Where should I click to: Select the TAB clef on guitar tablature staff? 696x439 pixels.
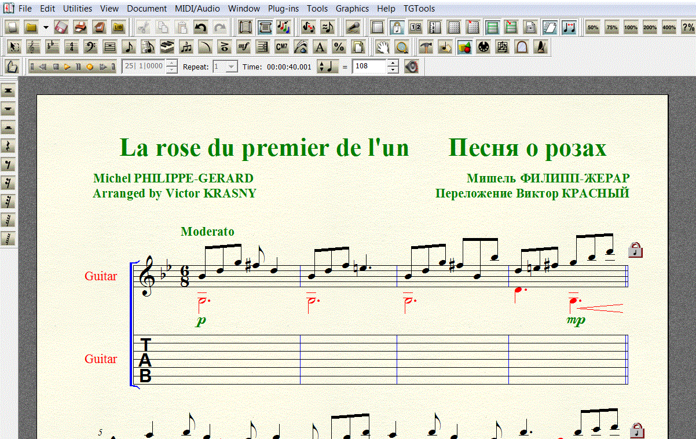[x=145, y=360]
